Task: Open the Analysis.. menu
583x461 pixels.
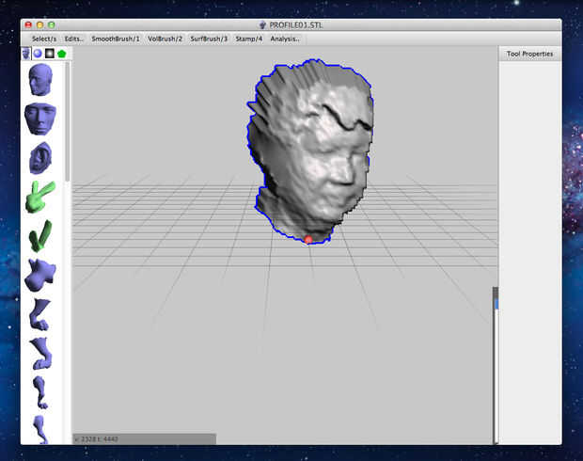Action: coord(285,39)
